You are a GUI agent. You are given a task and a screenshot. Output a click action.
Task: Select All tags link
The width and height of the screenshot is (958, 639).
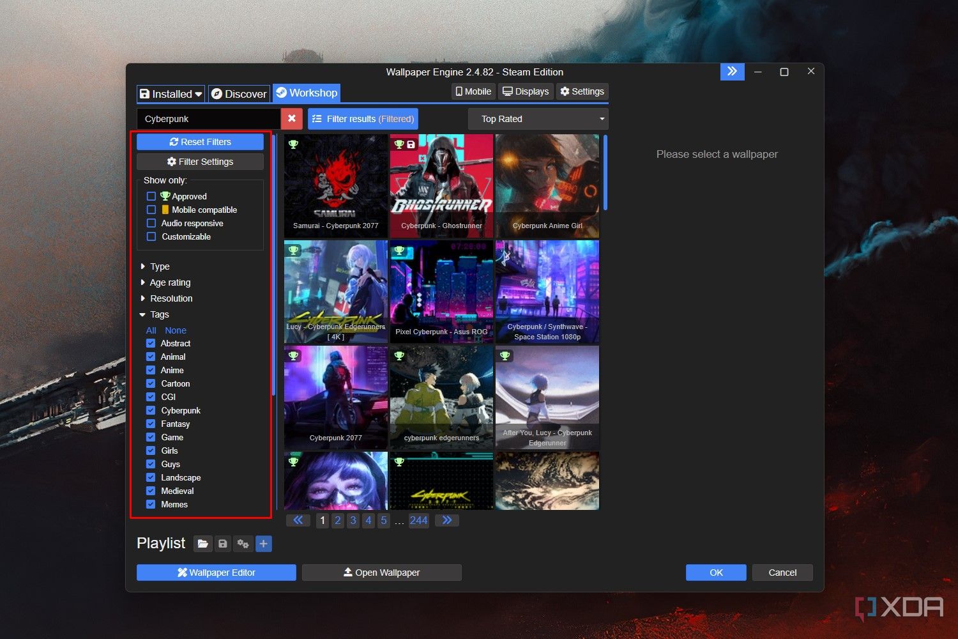pyautogui.click(x=151, y=330)
